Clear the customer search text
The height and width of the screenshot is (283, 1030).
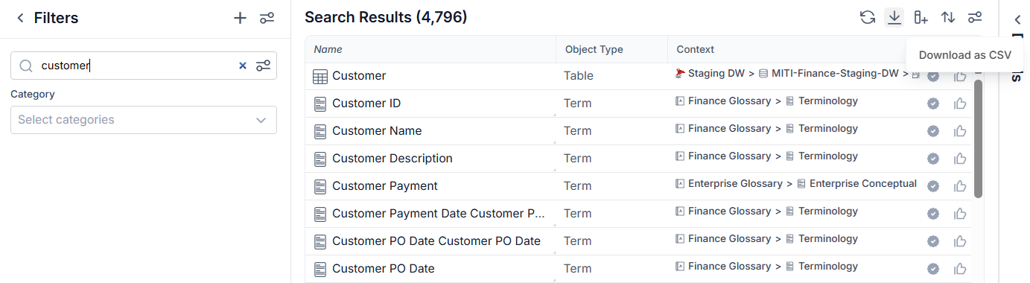pos(242,66)
